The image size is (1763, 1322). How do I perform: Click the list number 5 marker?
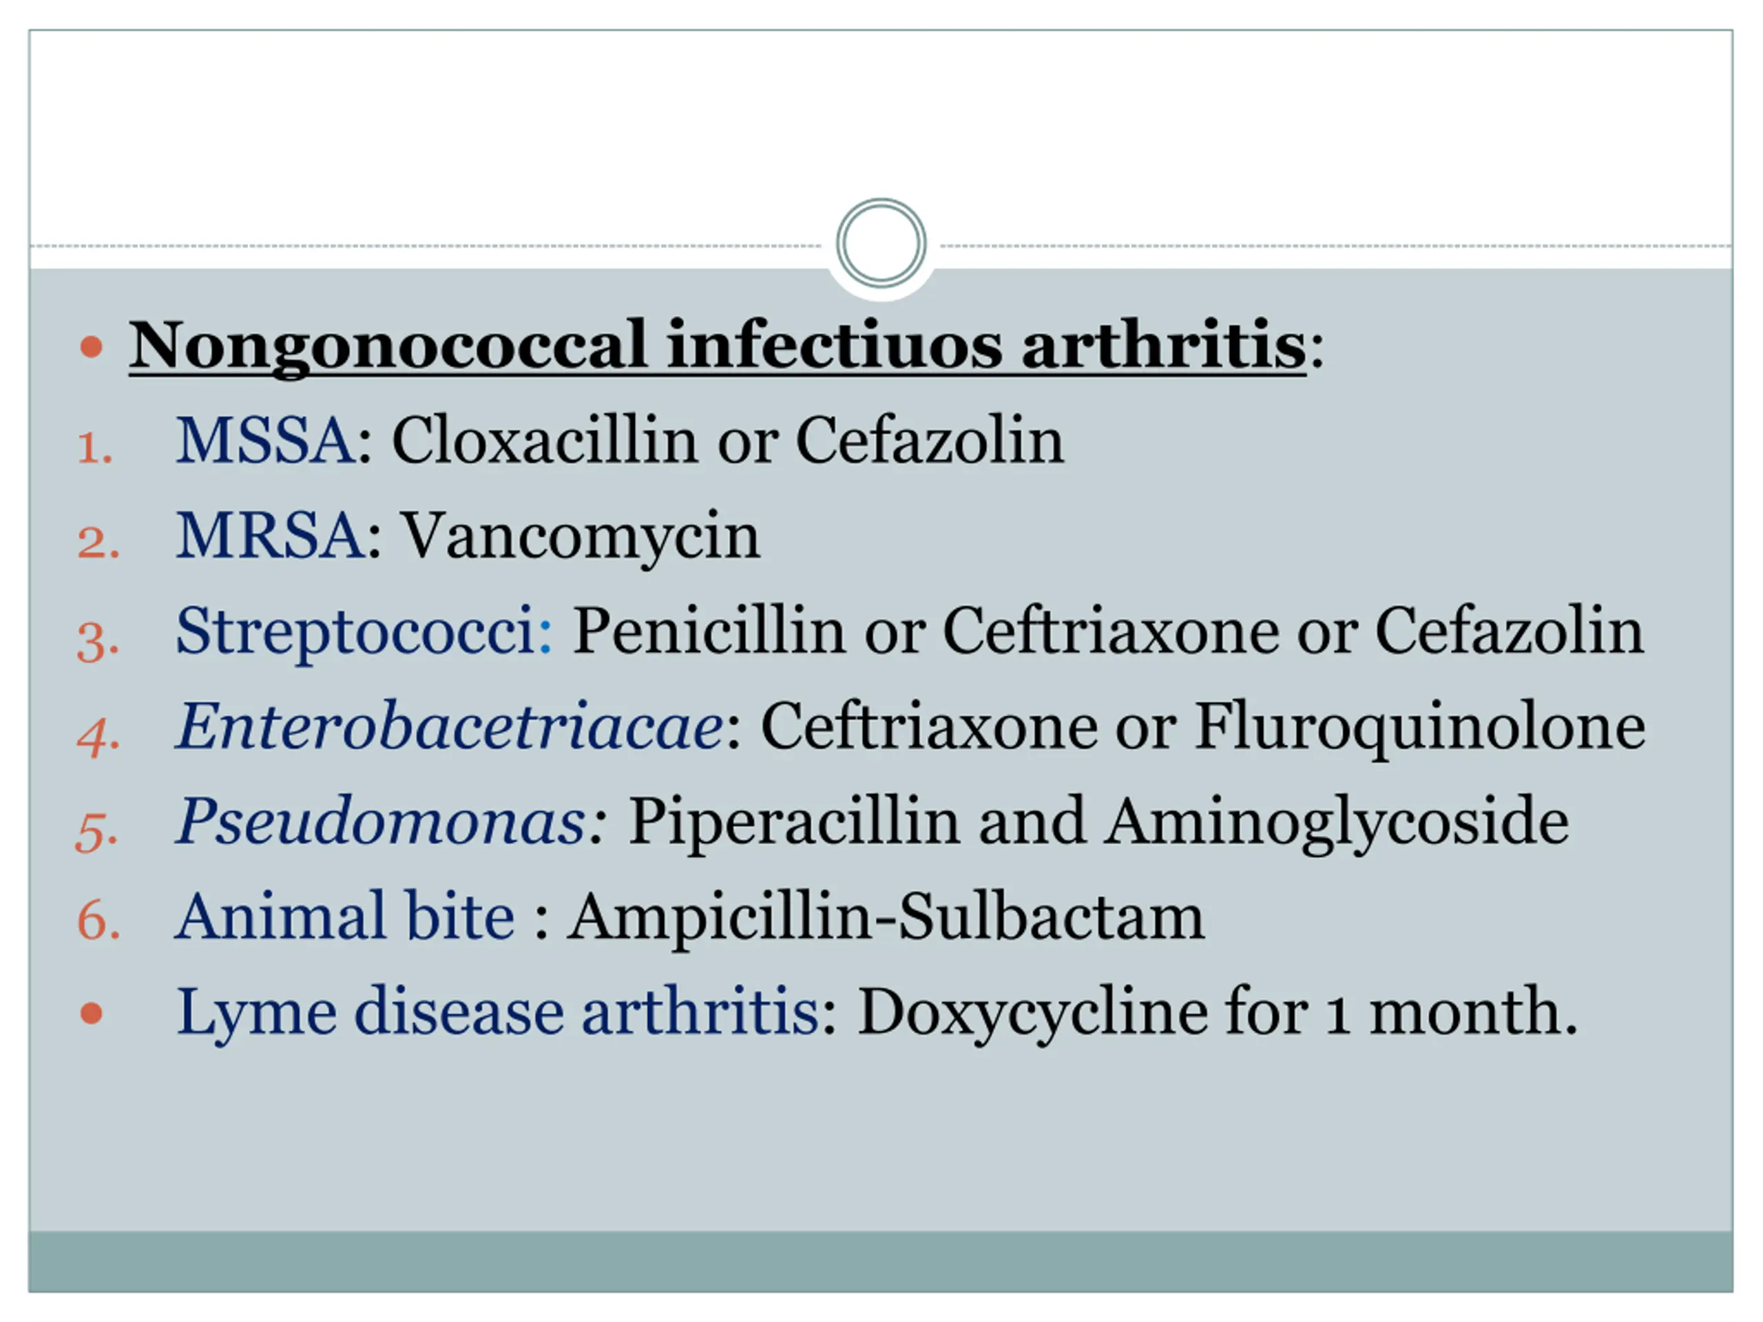click(96, 831)
